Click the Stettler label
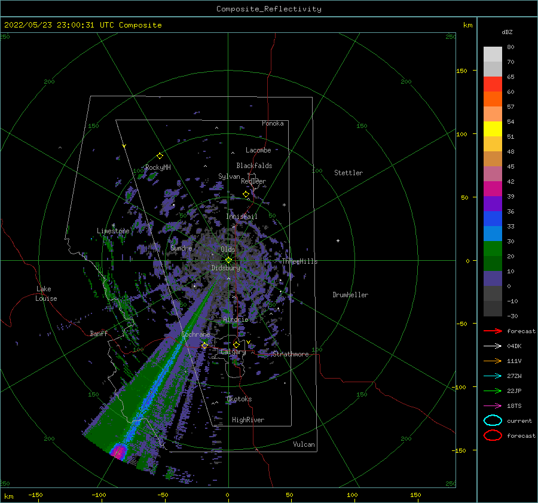 pos(349,173)
